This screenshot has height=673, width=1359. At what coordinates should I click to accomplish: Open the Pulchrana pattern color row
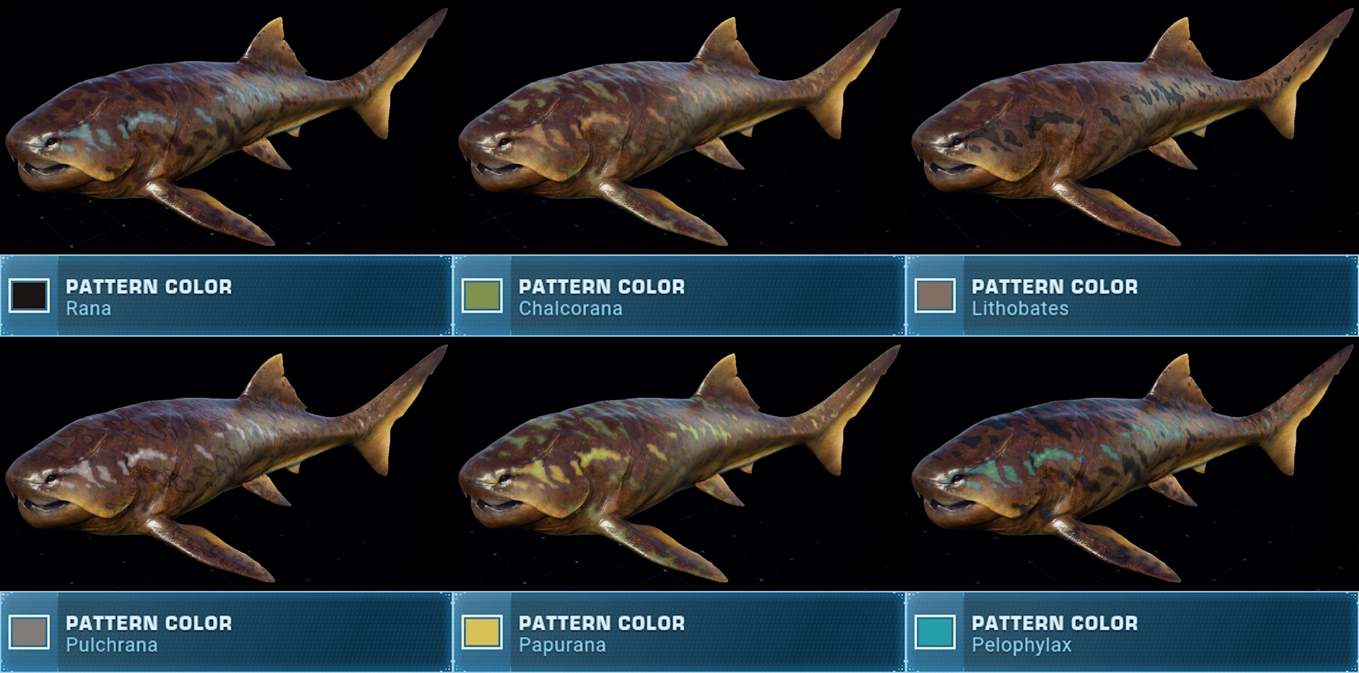(x=226, y=631)
